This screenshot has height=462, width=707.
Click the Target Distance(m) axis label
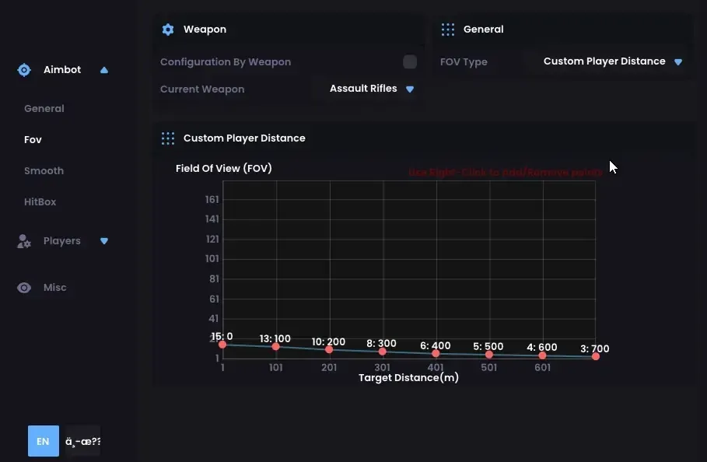pos(408,378)
